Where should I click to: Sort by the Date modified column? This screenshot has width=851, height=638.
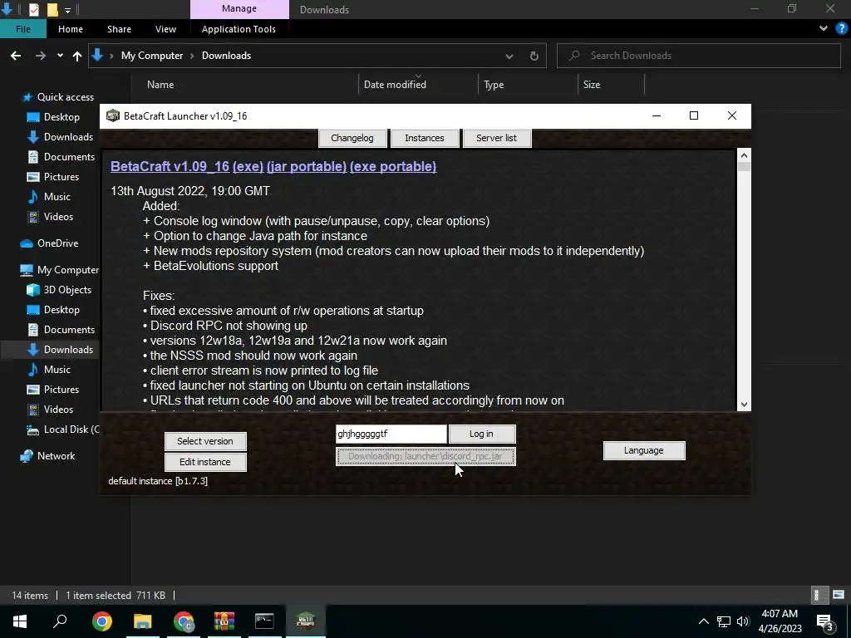click(395, 85)
